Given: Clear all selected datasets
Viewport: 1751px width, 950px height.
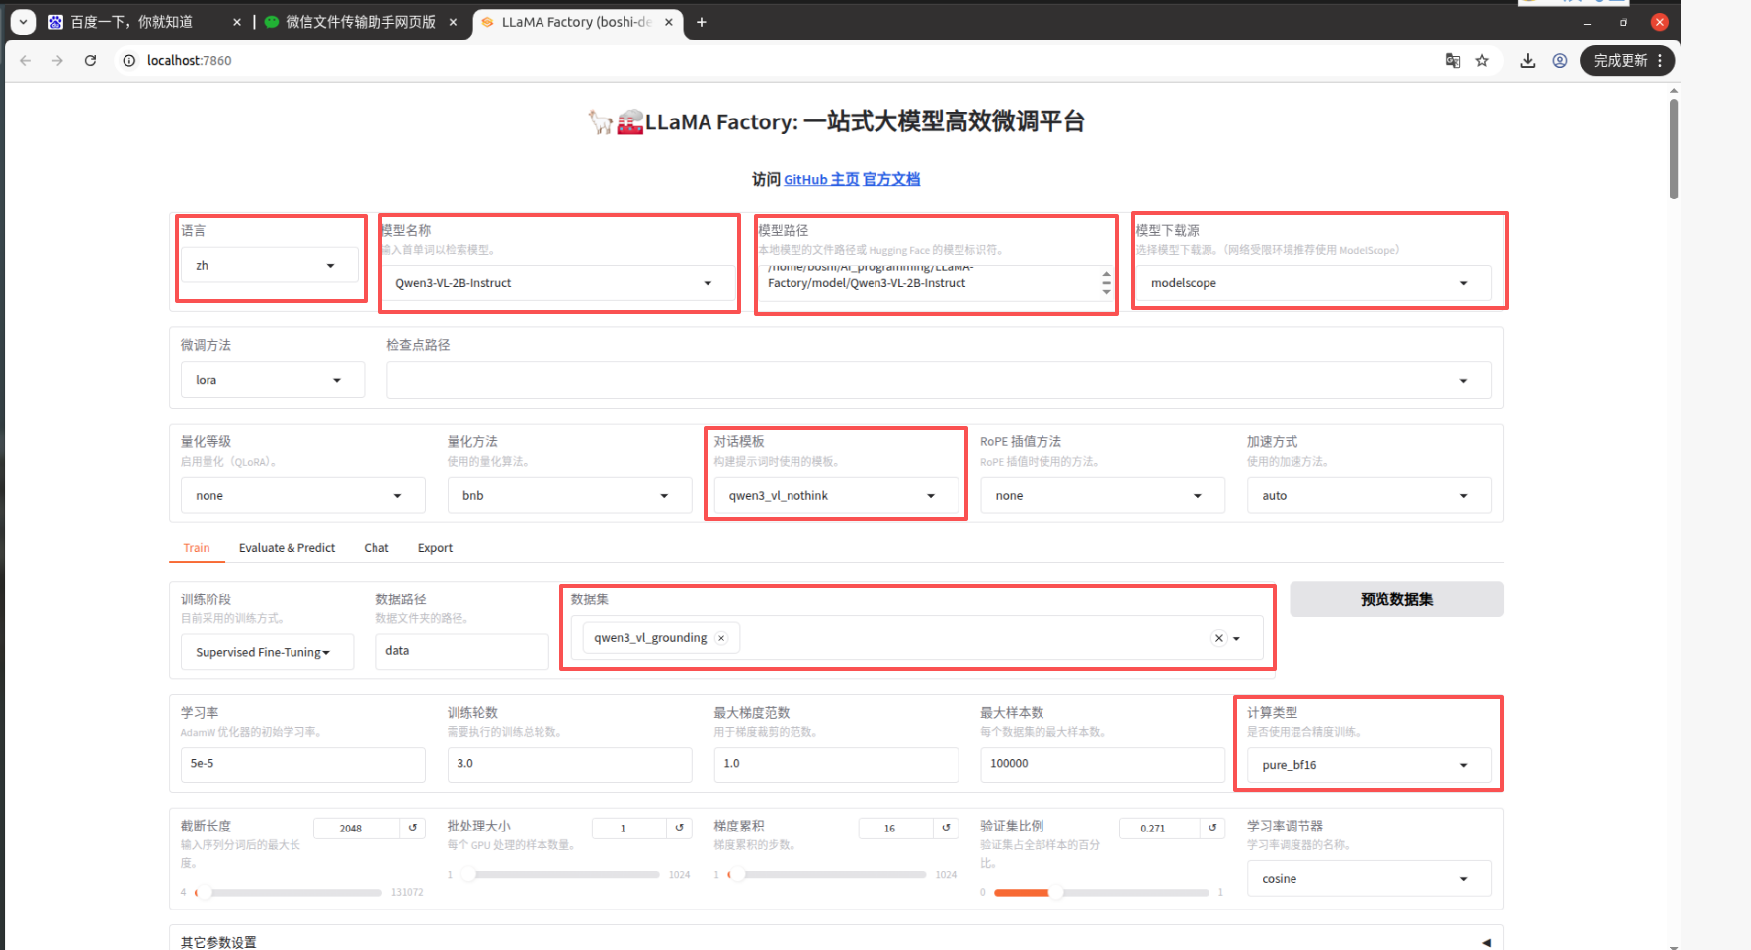Looking at the screenshot, I should click(1219, 638).
